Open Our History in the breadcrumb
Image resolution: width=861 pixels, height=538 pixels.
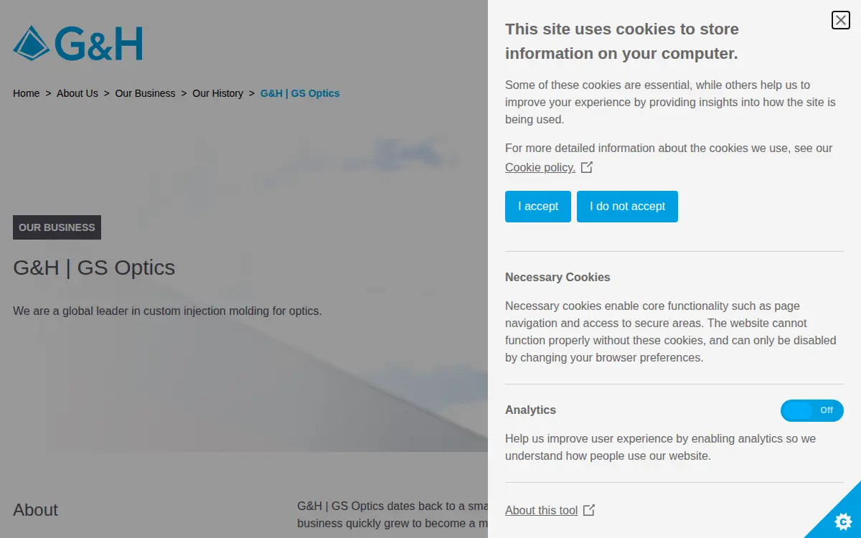coord(218,93)
